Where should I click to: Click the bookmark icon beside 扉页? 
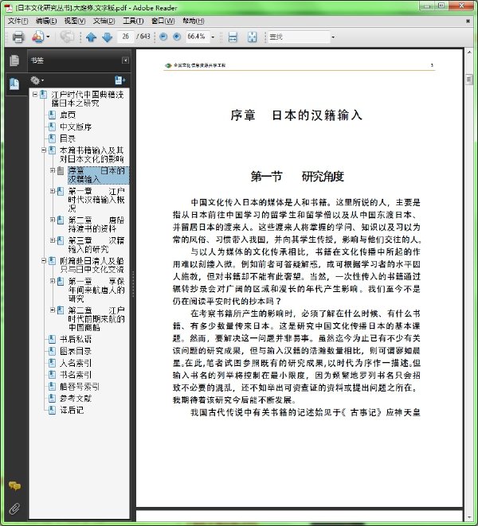pos(52,115)
